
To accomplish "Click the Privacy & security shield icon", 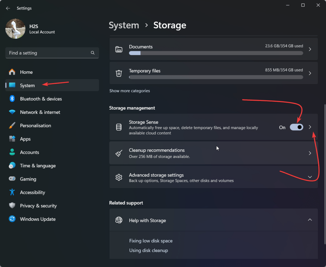I will pyautogui.click(x=12, y=206).
